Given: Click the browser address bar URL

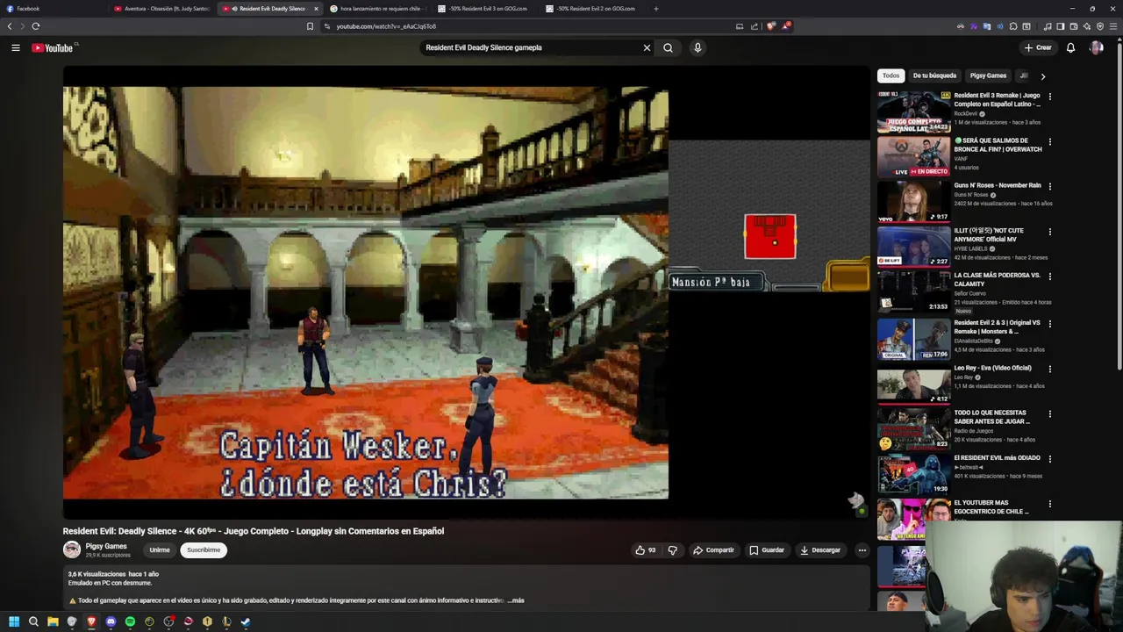Looking at the screenshot, I should (386, 26).
